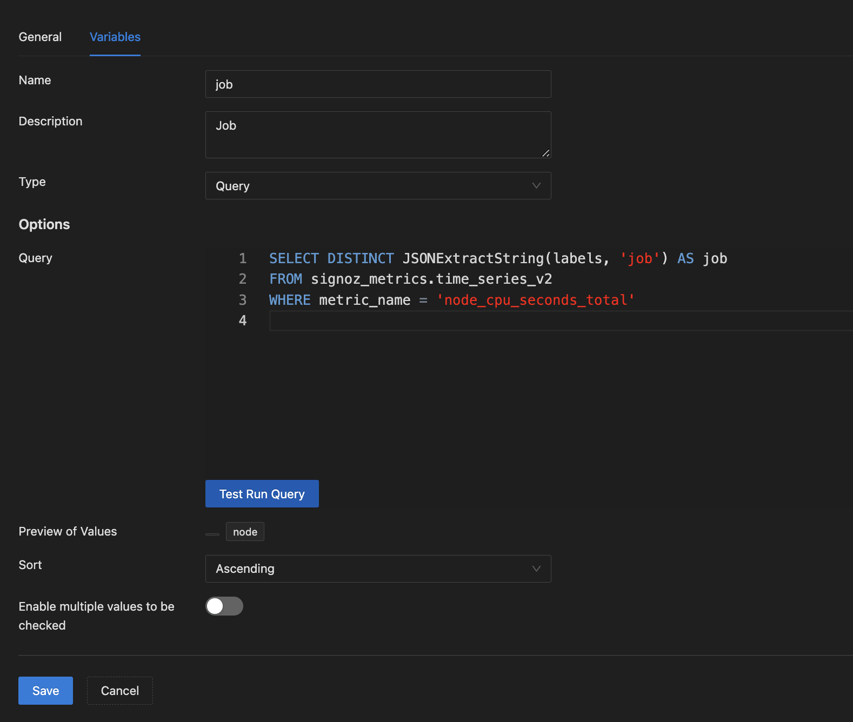Click the SELECT DISTINCT line in editor
The image size is (853, 722).
pos(498,258)
